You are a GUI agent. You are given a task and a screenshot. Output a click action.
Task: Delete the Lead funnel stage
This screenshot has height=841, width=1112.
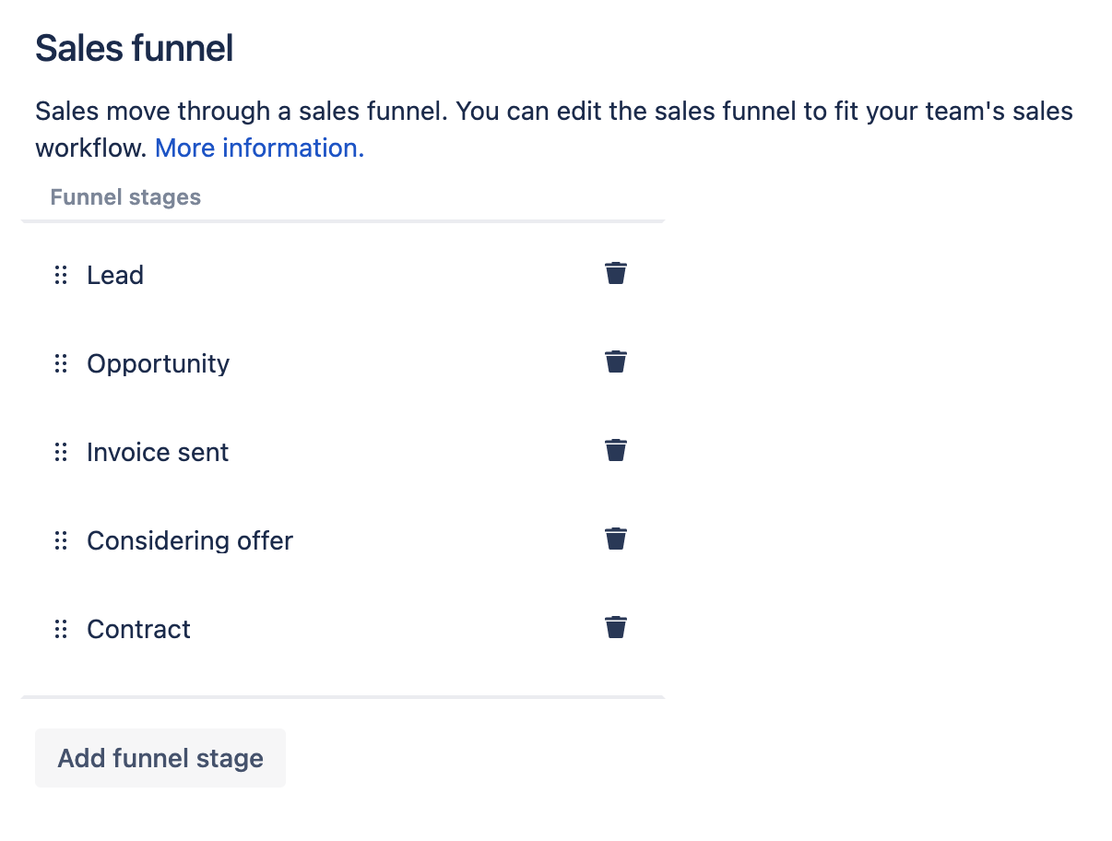coord(615,273)
